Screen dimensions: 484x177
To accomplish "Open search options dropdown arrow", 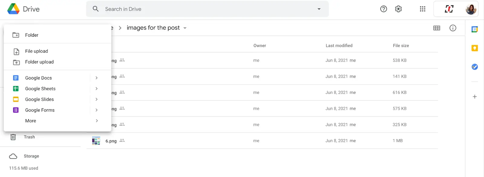I will coord(319,9).
